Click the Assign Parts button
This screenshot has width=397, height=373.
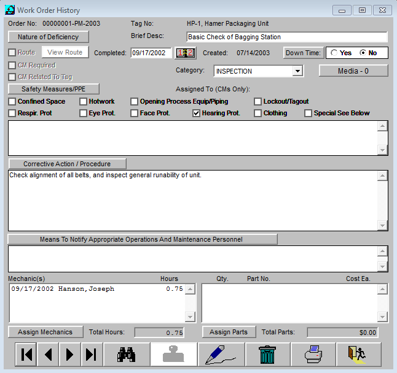point(229,332)
